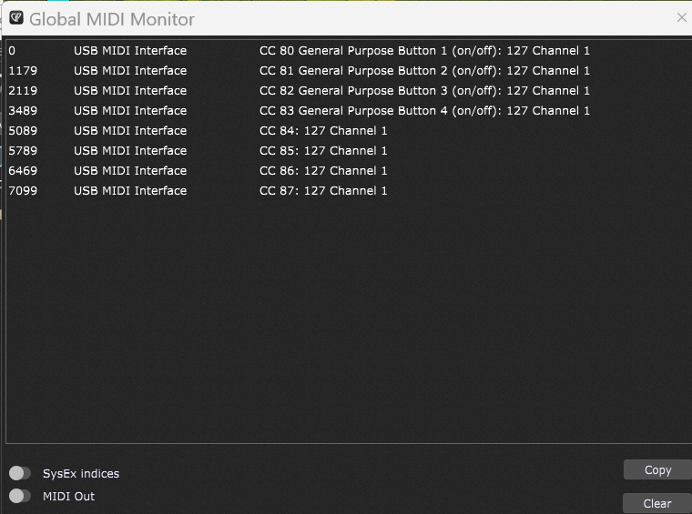This screenshot has height=514, width=692.
Task: Select the CC 80 General Purpose Button 1 message
Action: 424,51
